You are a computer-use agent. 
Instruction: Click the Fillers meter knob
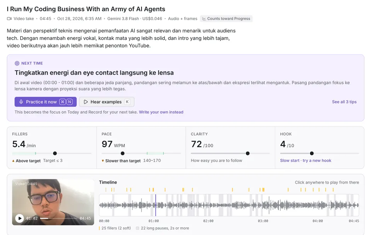click(x=55, y=153)
